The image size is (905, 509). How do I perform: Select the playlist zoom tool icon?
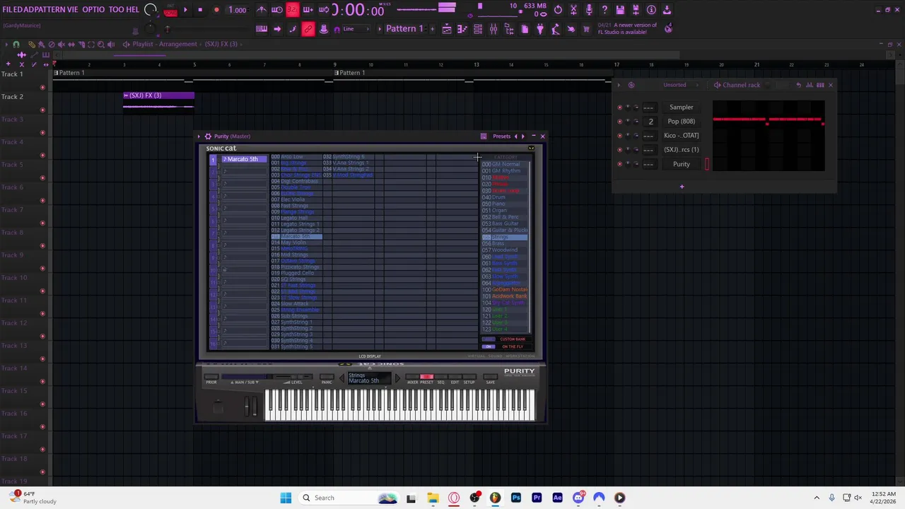click(100, 45)
